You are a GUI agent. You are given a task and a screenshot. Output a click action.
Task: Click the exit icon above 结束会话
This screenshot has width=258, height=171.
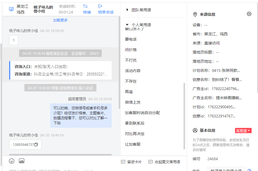coord(100,6)
